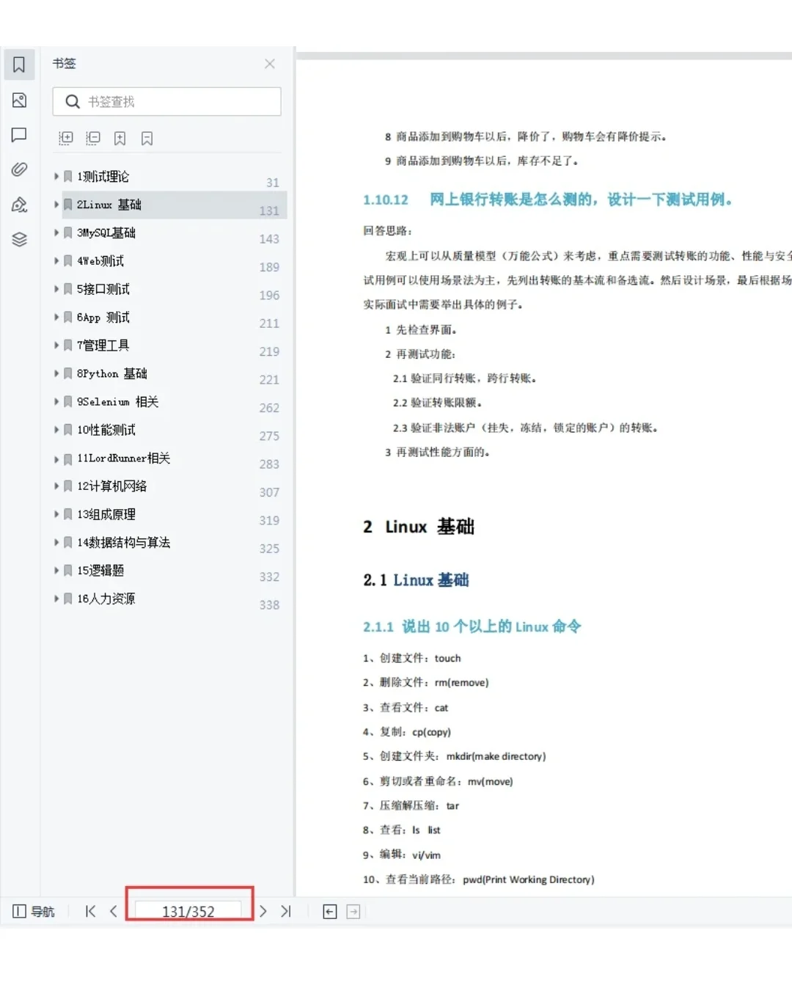The height and width of the screenshot is (988, 792).
Task: Expand the 3MySQL基础 bookmark
Action: [x=56, y=233]
